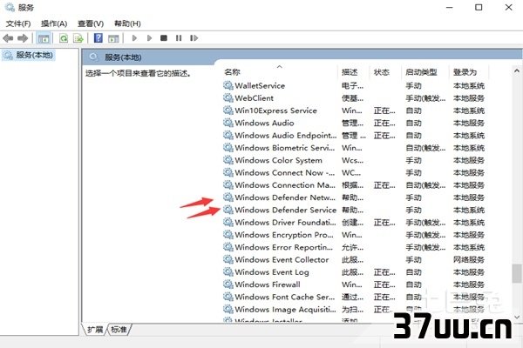Minimize the 服务 window
Viewport: 523px width, 348px height.
450,7
